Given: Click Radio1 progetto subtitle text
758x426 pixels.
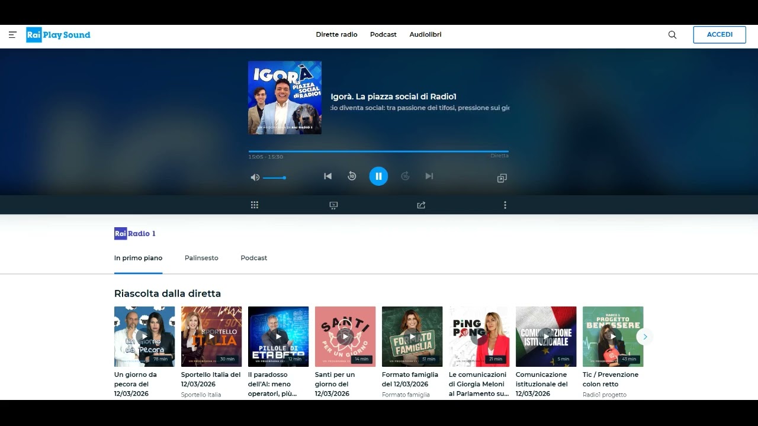Looking at the screenshot, I should (x=605, y=395).
